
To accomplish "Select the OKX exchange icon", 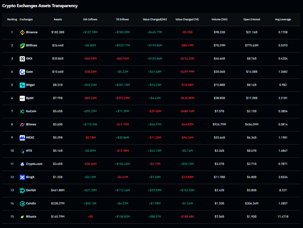I will (x=22, y=59).
